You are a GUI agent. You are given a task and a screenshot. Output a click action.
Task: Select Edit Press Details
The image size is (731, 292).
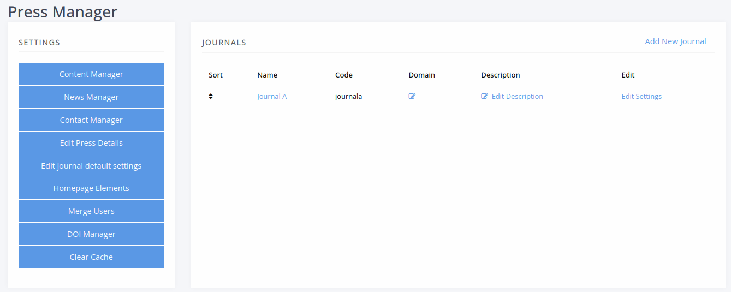coord(91,143)
